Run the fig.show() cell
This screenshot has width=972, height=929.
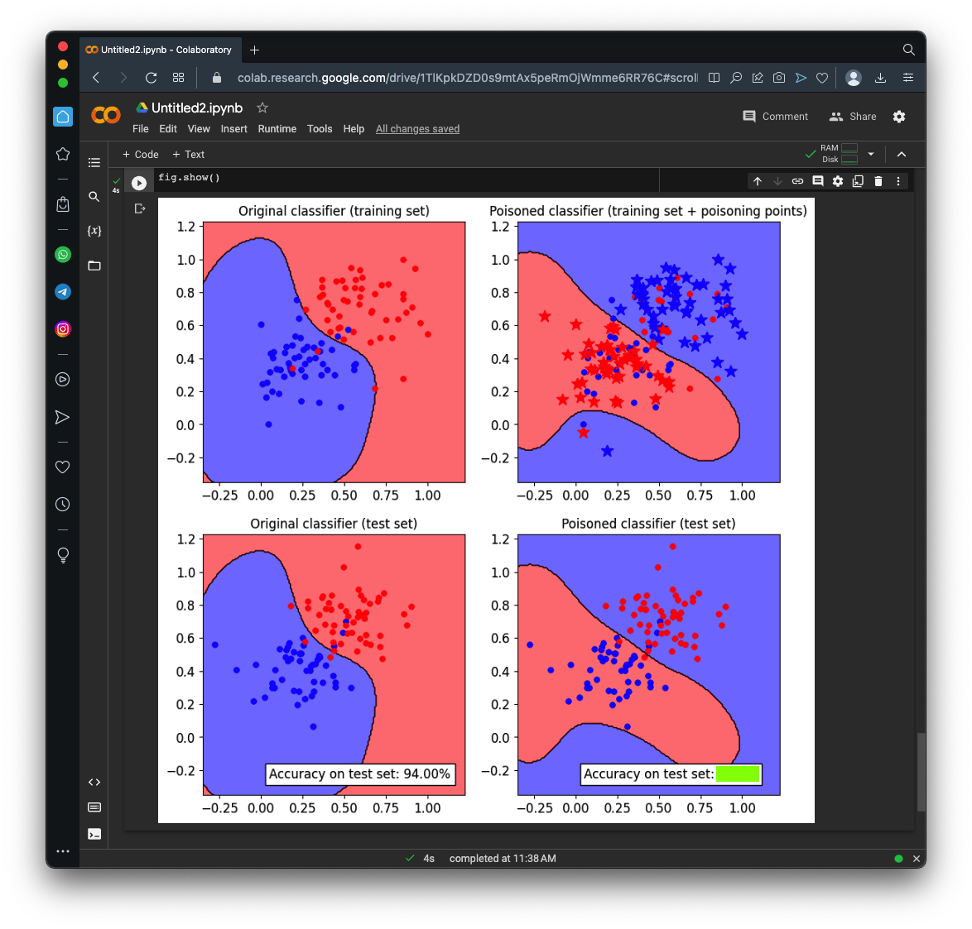click(x=139, y=183)
